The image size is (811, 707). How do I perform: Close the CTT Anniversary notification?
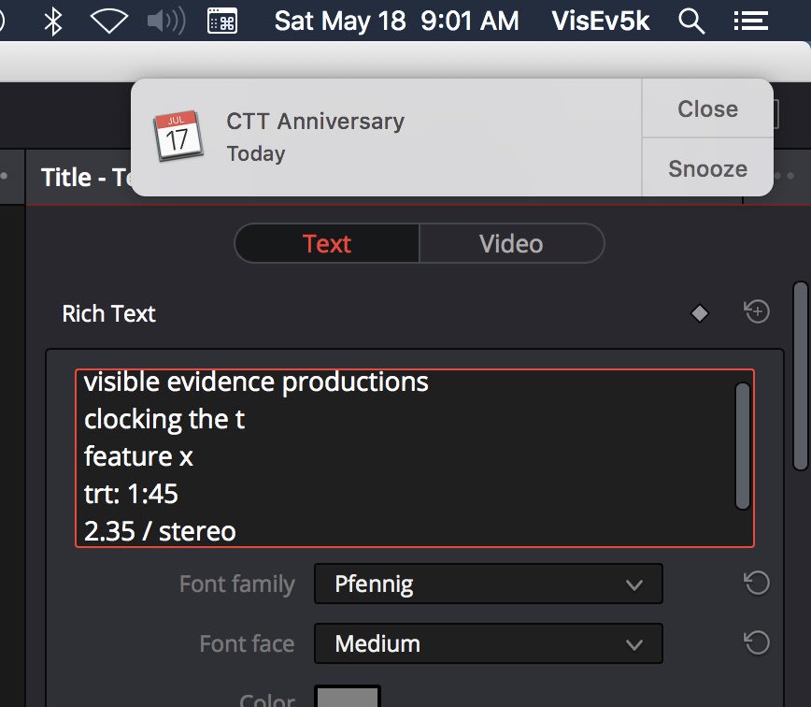(707, 108)
